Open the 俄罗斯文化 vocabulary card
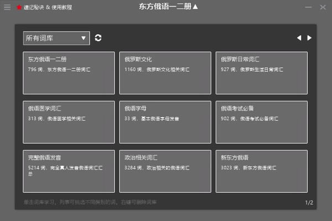This screenshot has height=221, width=332. (165, 73)
